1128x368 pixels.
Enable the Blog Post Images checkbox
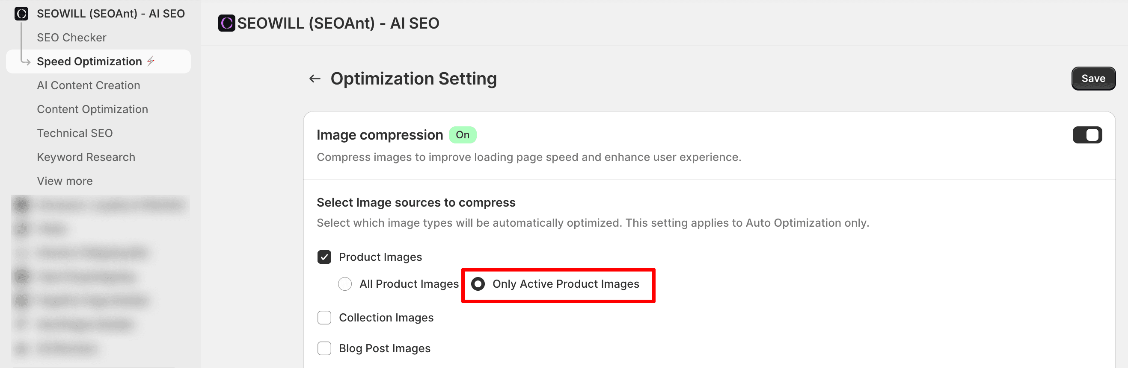(324, 348)
